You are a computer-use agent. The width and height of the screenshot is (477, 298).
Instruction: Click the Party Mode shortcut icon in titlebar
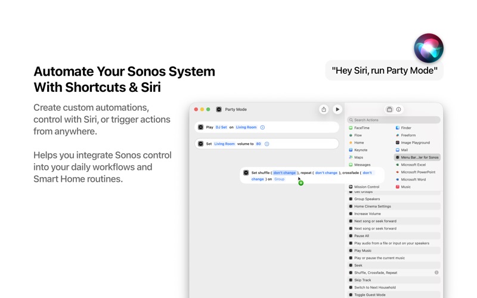(219, 110)
